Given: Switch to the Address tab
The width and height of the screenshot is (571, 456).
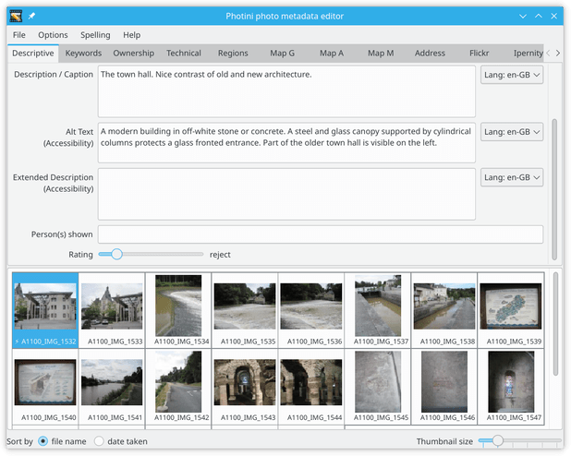Looking at the screenshot, I should 430,54.
